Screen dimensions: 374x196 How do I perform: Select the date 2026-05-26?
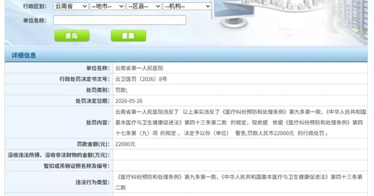[129, 101]
